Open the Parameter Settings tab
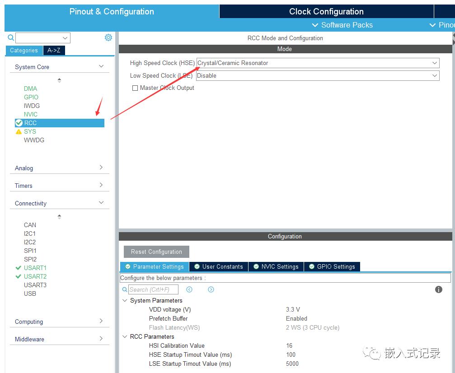 point(155,266)
